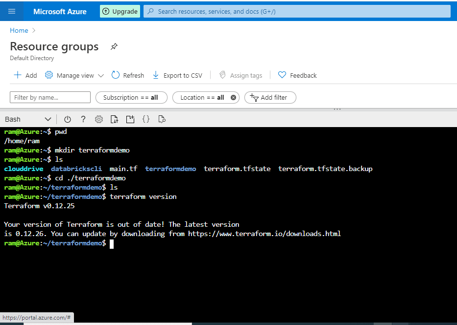Click the 'databrickscli' entry in terminal output

tap(76, 169)
